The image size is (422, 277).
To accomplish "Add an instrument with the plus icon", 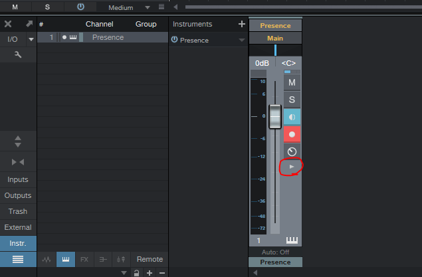I will [x=242, y=24].
